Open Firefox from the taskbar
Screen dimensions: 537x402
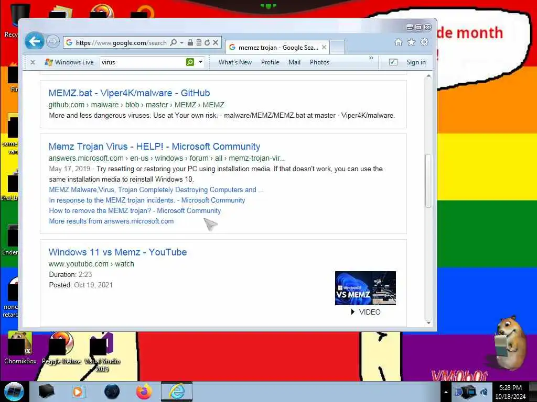(144, 392)
